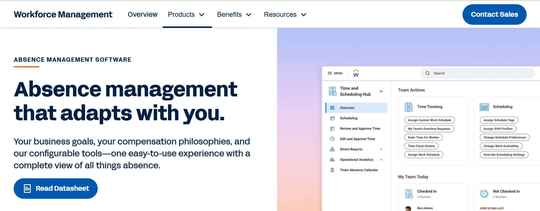The width and height of the screenshot is (540, 211).
Task: Expand the Products chevron arrow
Action: 202,15
